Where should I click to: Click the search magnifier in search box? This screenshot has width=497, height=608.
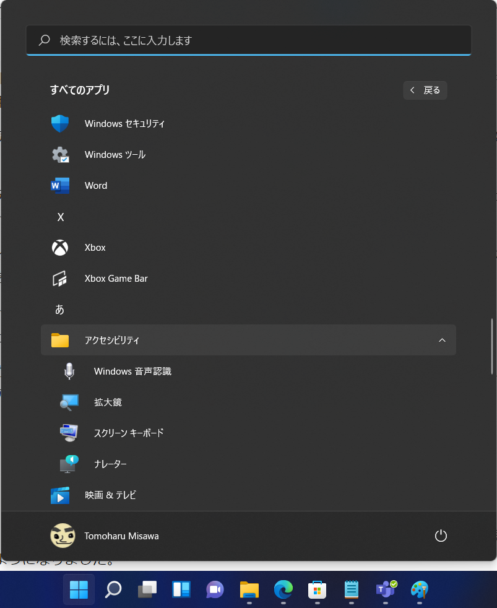(45, 40)
